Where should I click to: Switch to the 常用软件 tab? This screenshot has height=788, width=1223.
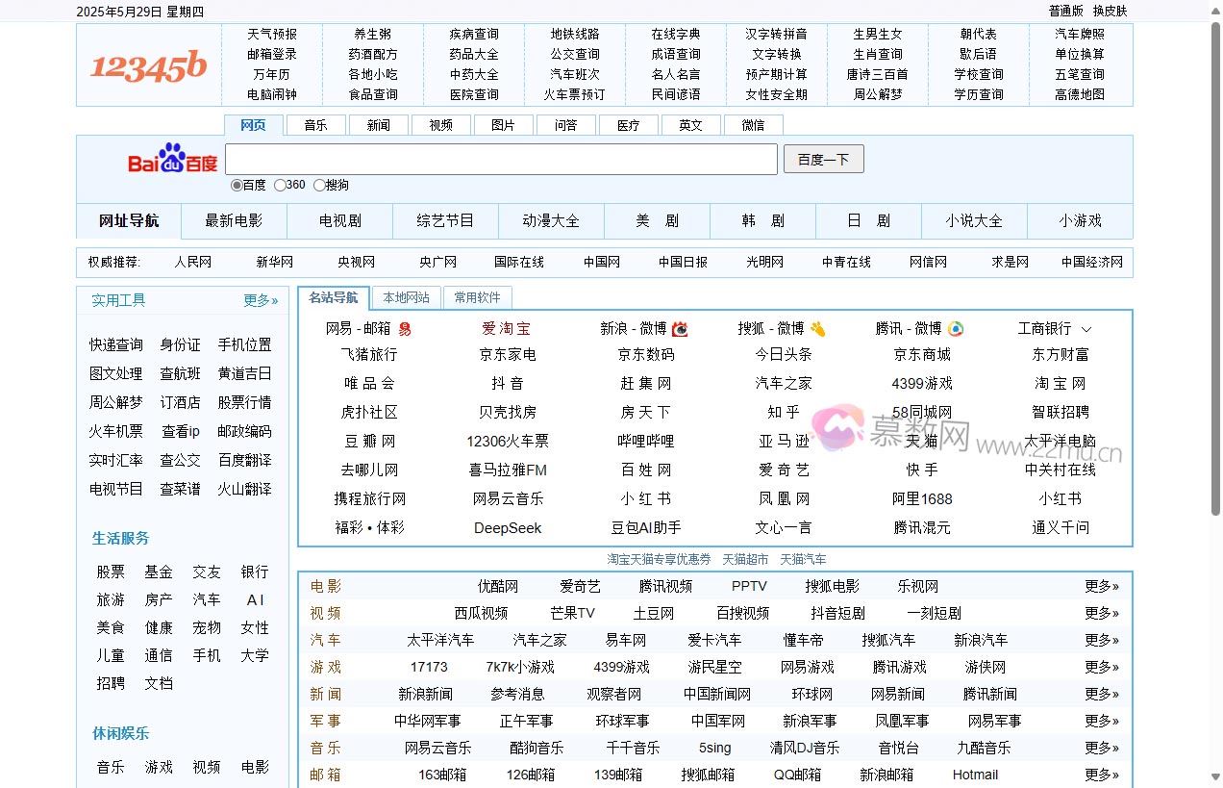(x=476, y=297)
